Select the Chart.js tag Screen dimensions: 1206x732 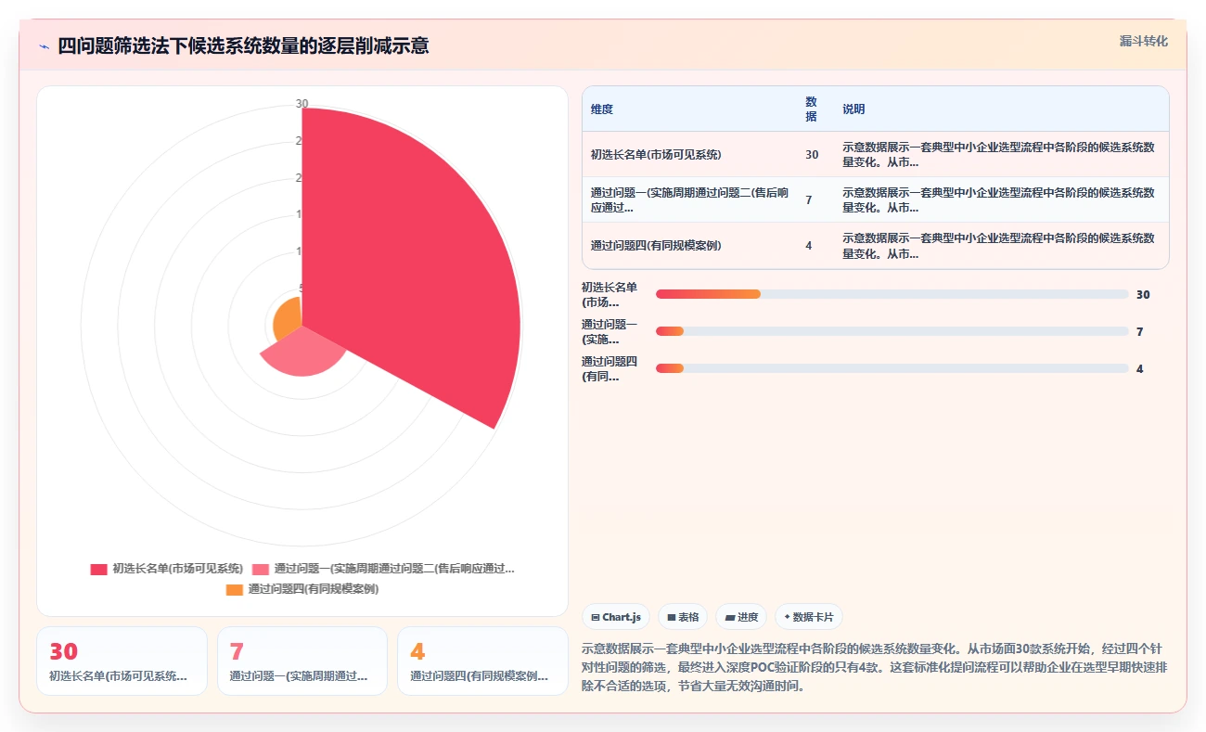click(x=616, y=617)
